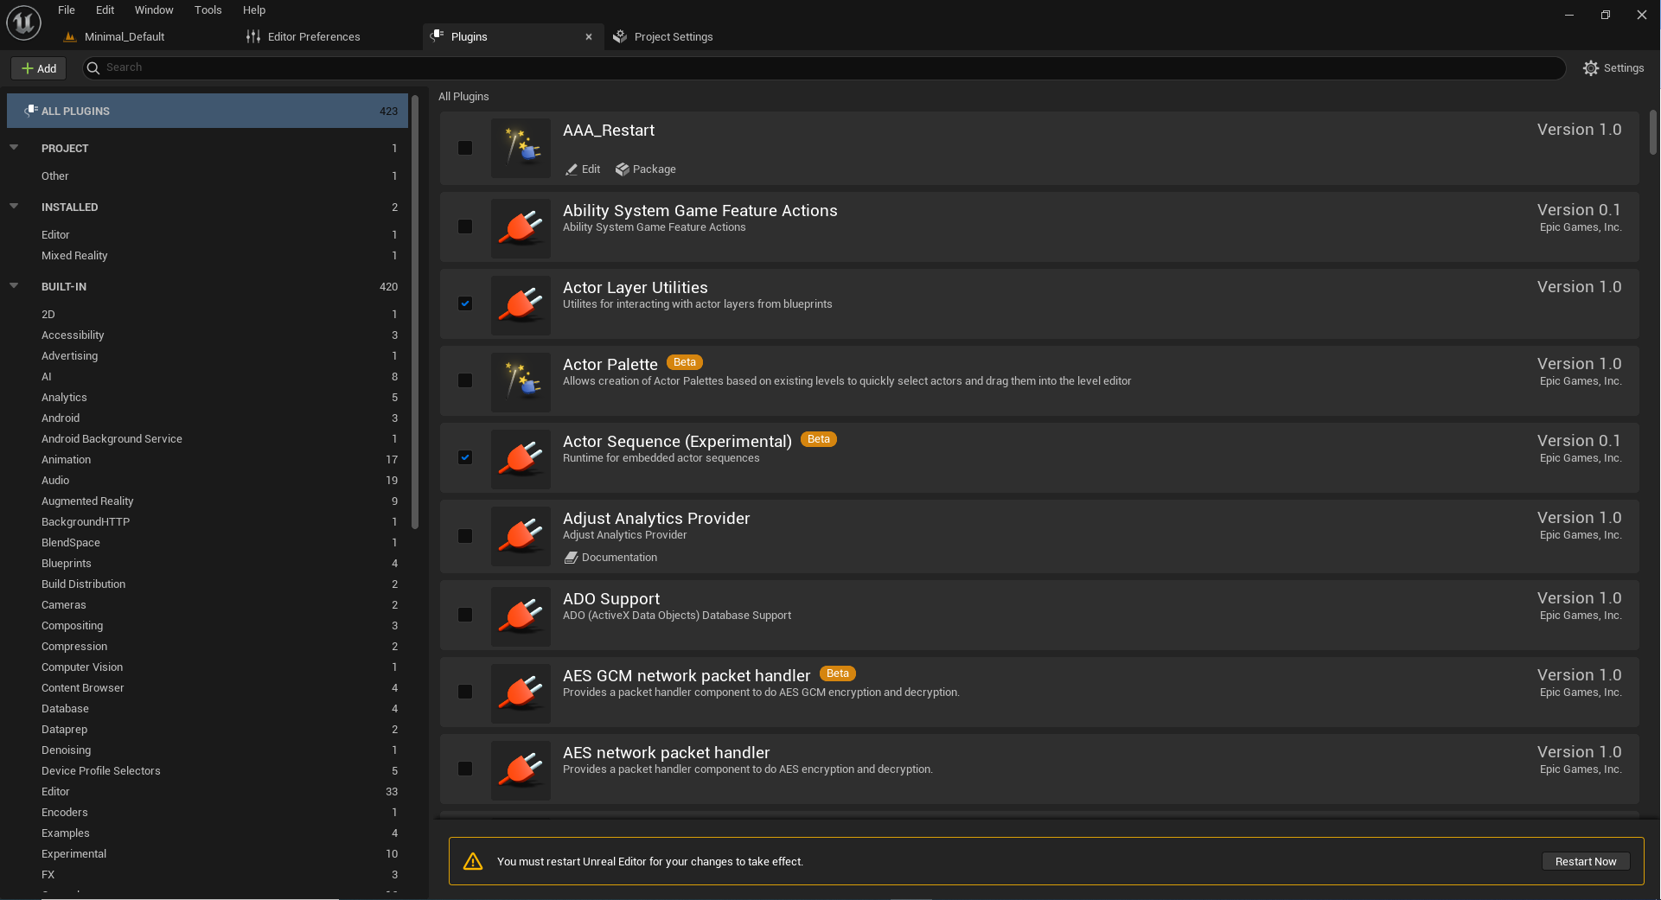Click the plugin search input field

(x=823, y=68)
